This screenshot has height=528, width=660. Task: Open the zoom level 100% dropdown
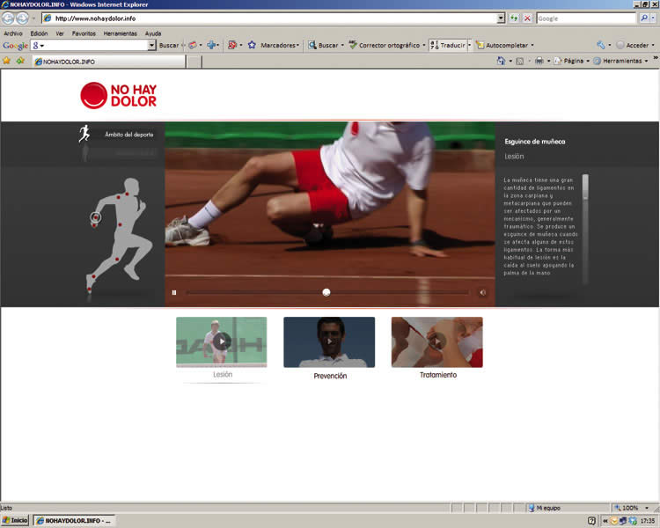pos(647,508)
